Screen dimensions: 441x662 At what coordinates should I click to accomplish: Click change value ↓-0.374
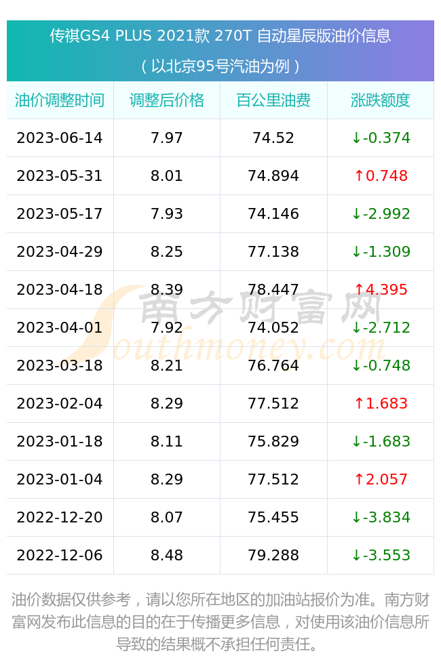pos(381,138)
